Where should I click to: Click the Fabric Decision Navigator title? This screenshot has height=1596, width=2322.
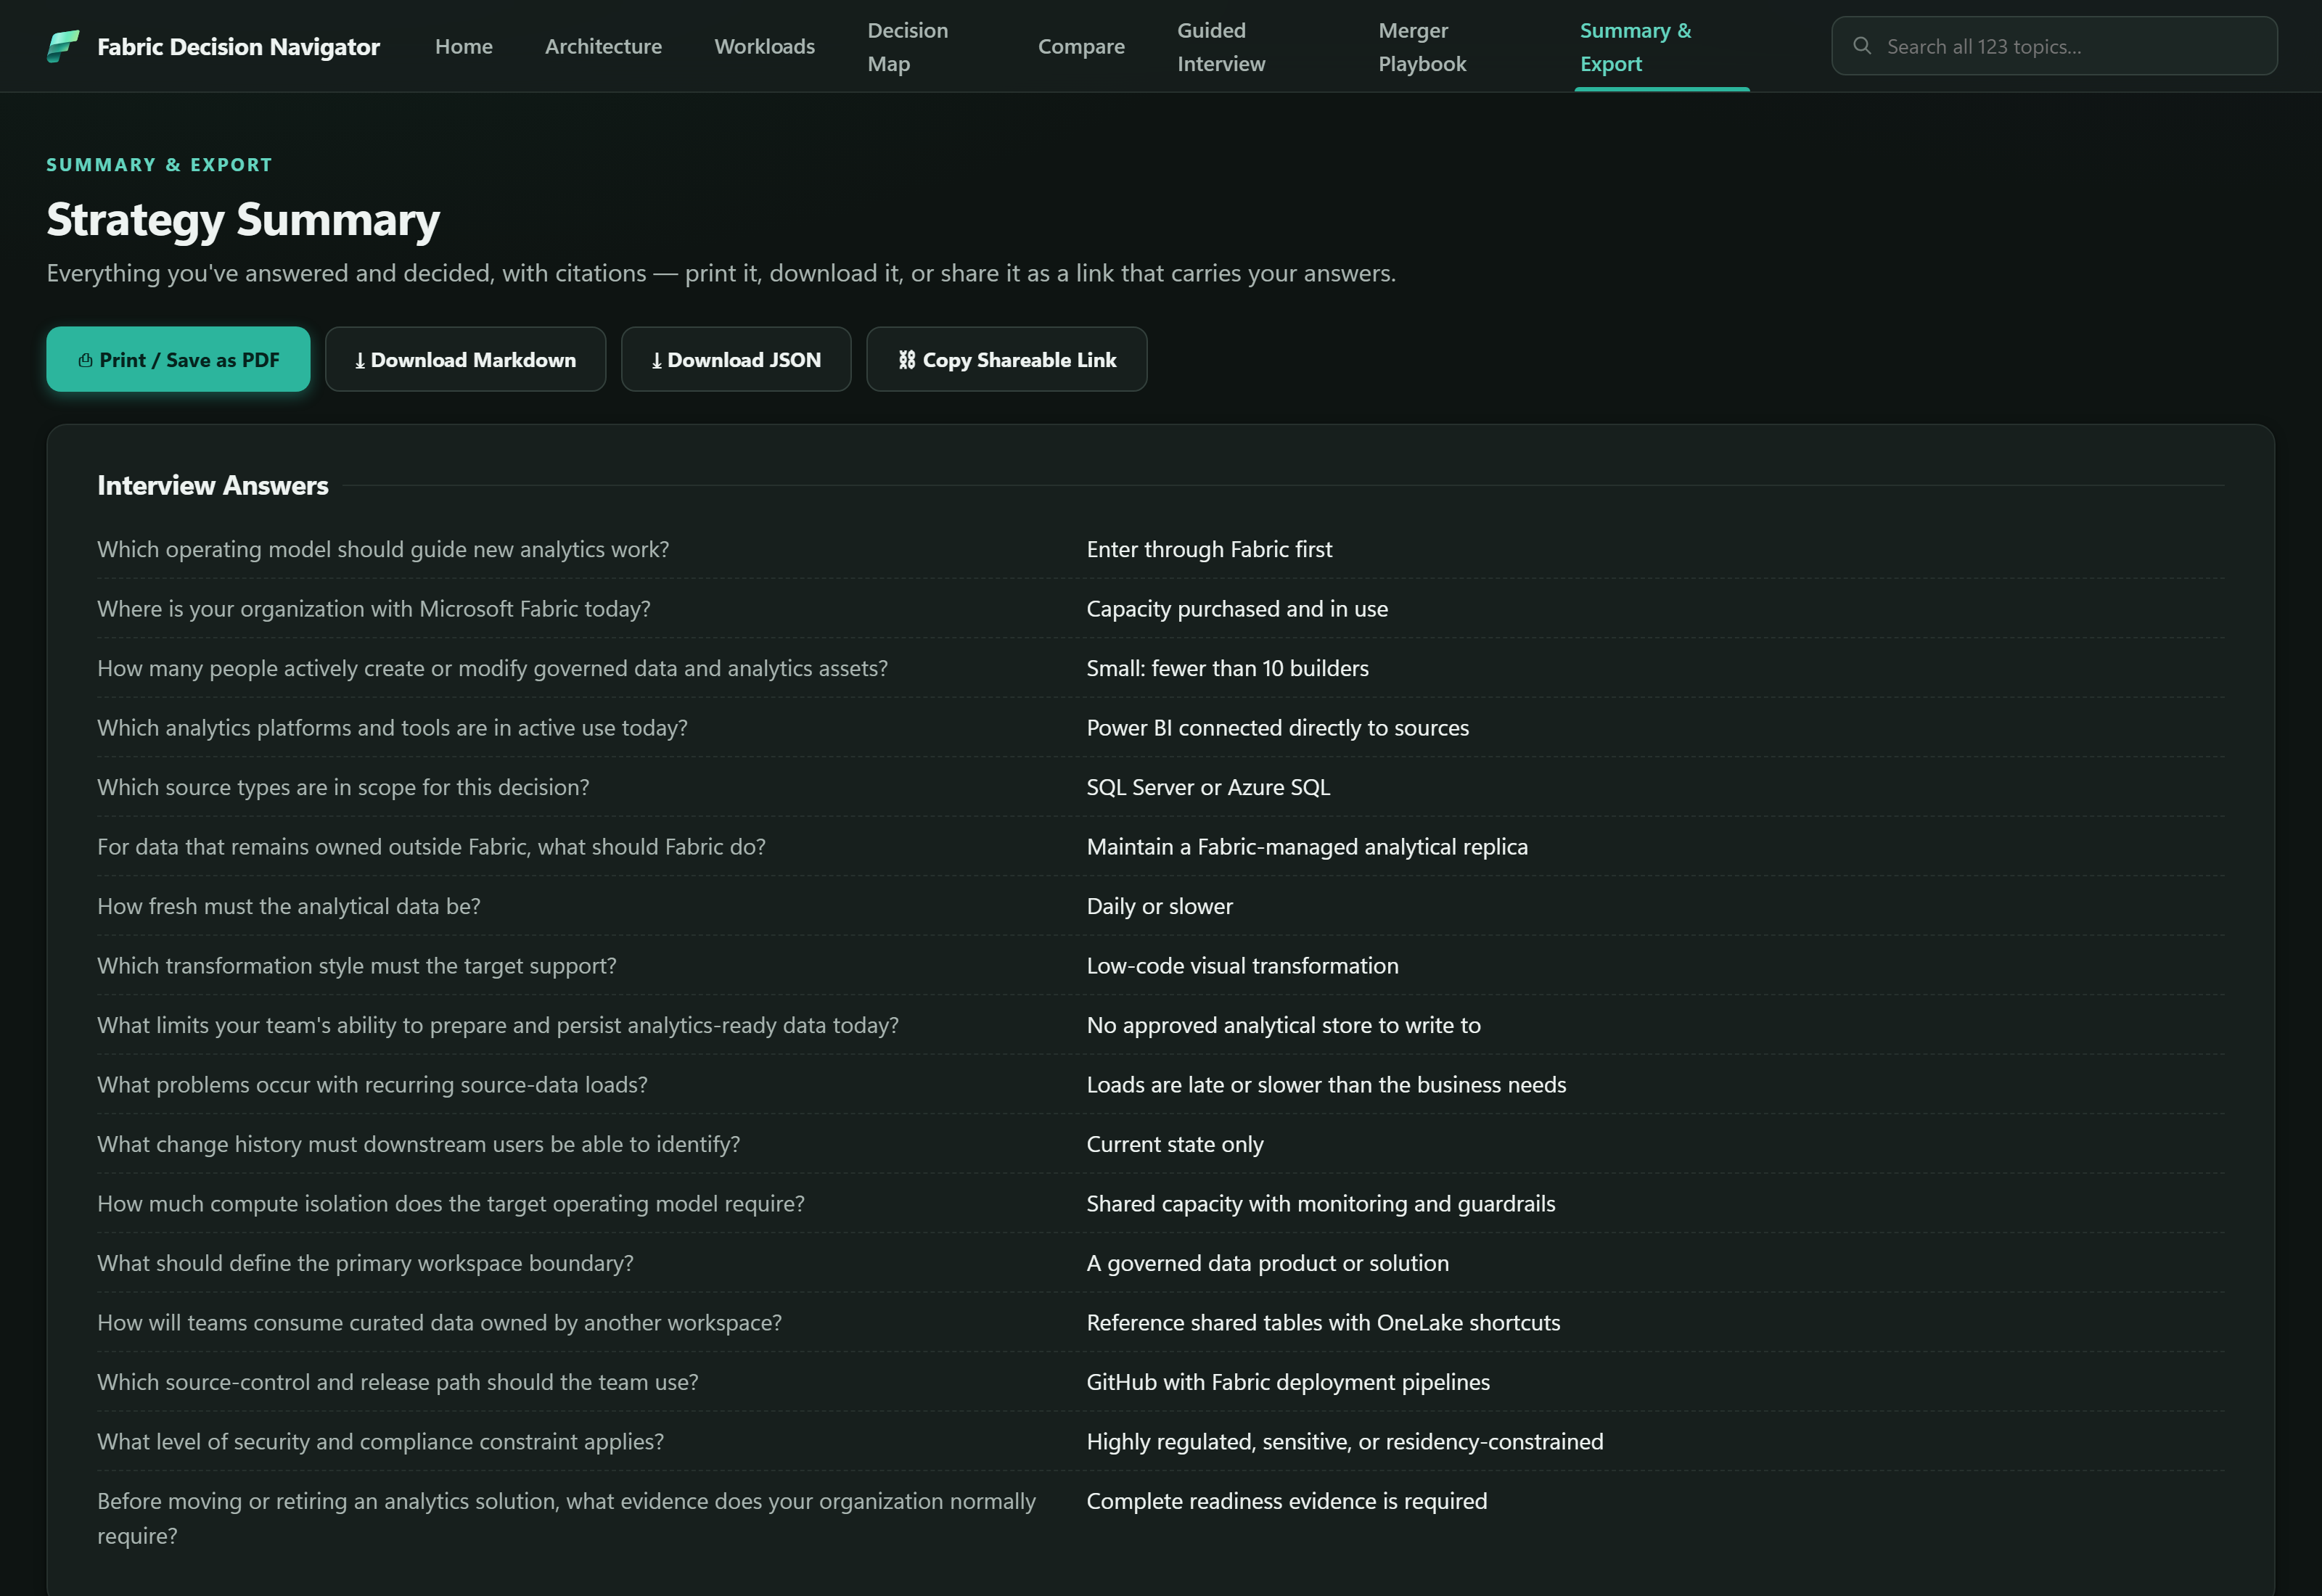[x=238, y=46]
